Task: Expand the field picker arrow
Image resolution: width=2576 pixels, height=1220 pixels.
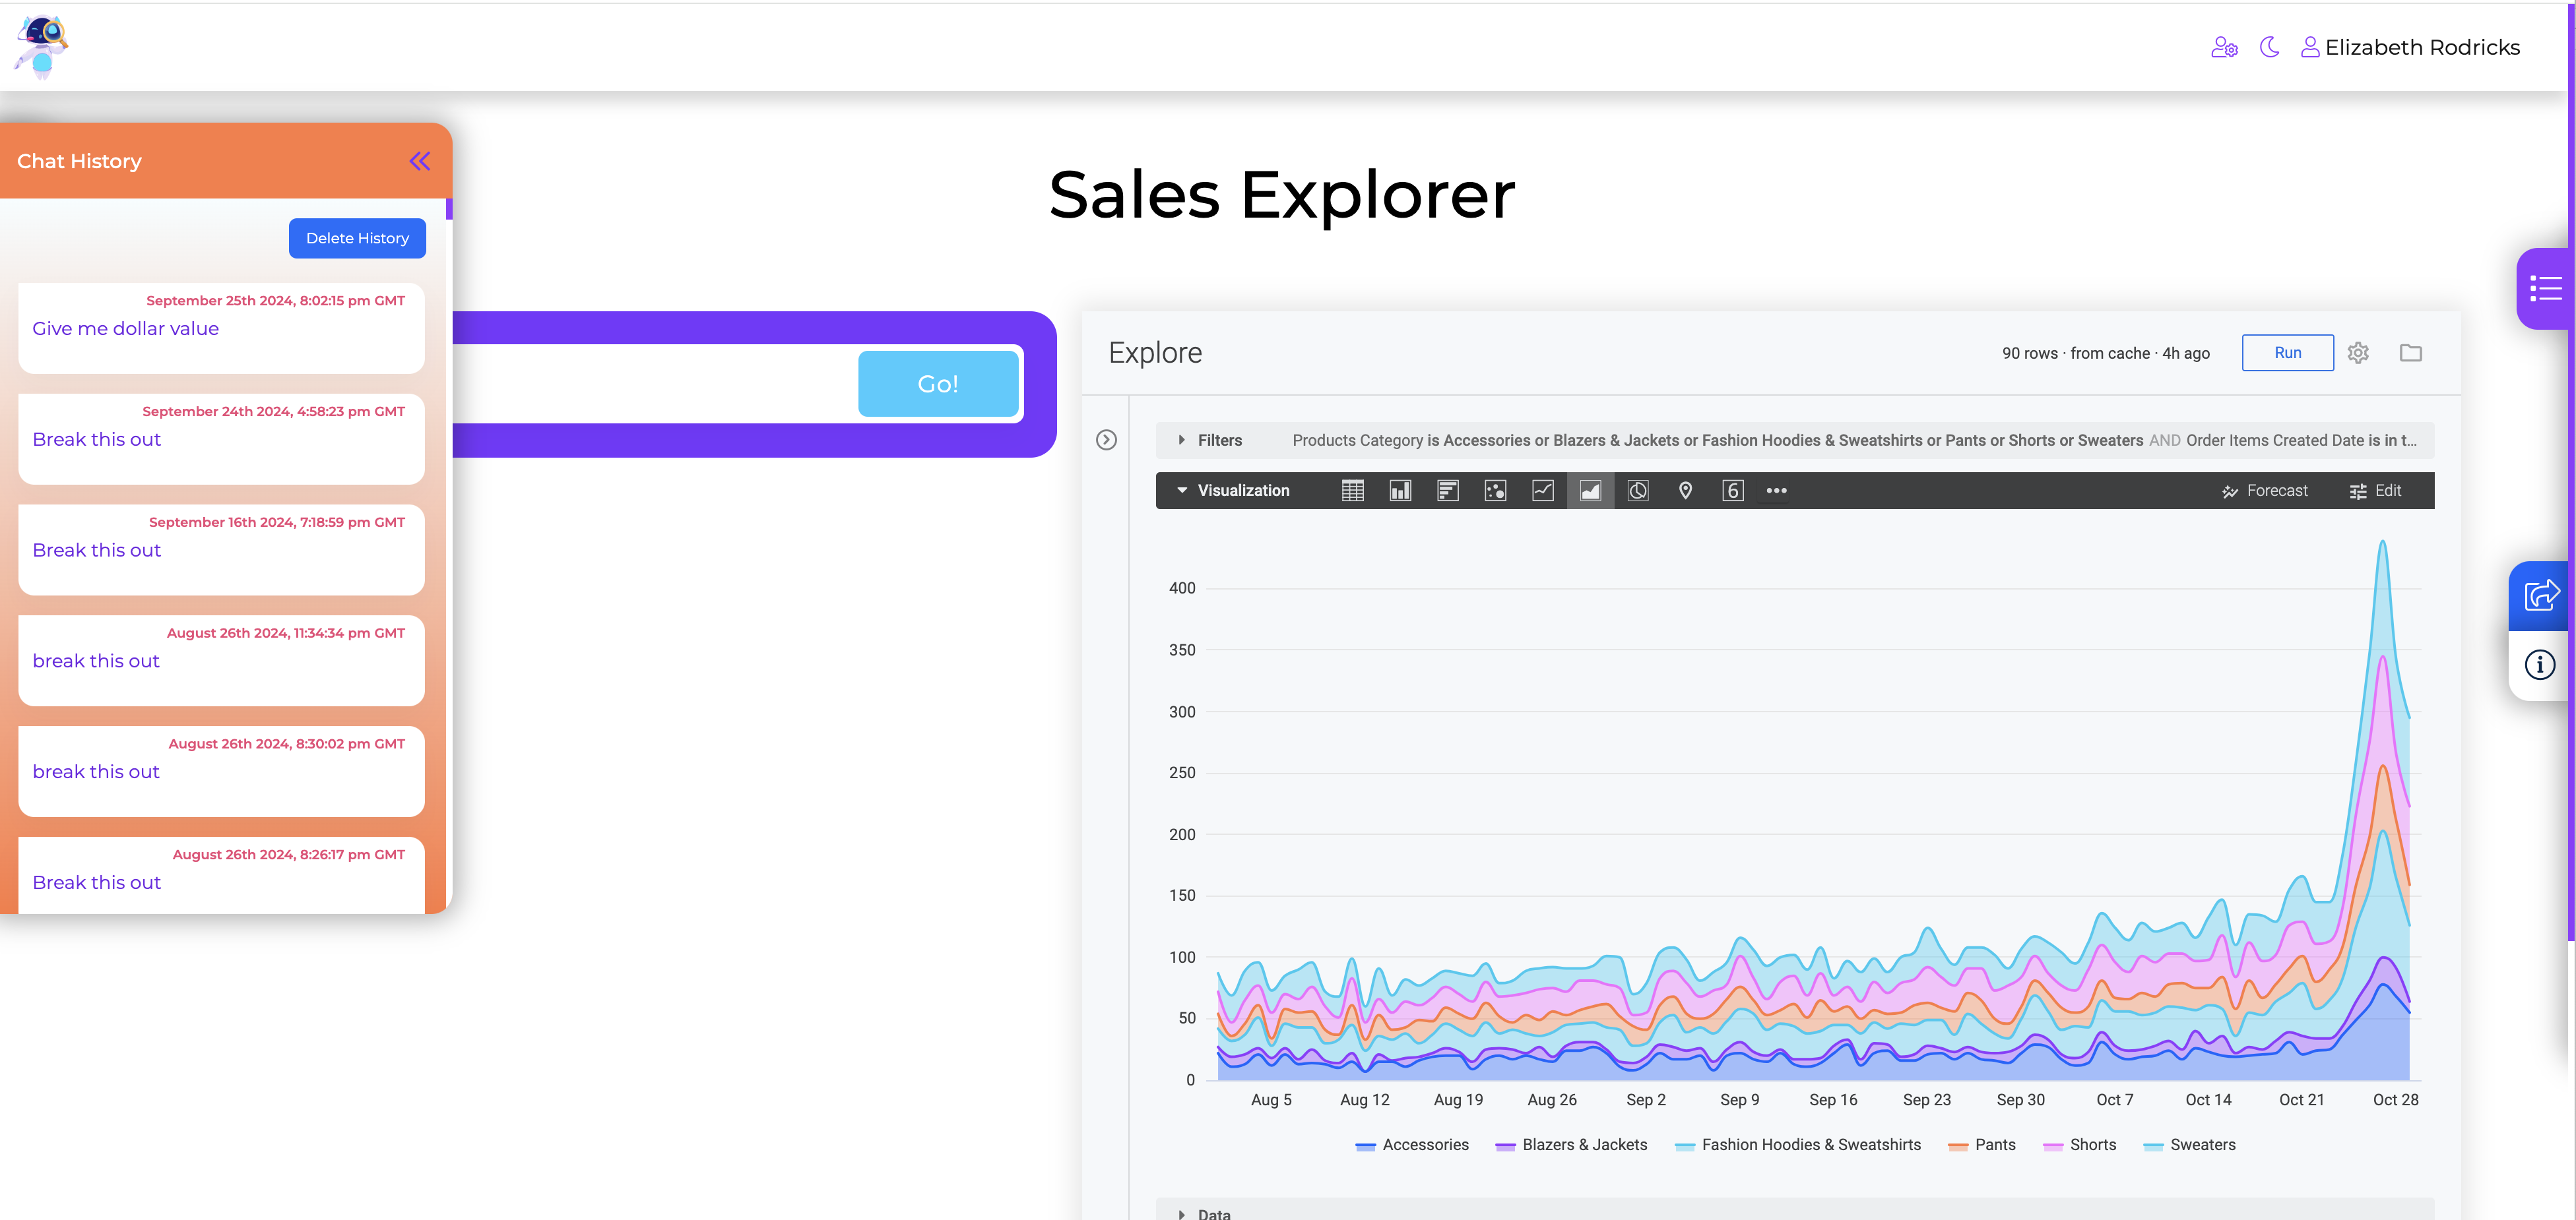Action: pos(1106,440)
